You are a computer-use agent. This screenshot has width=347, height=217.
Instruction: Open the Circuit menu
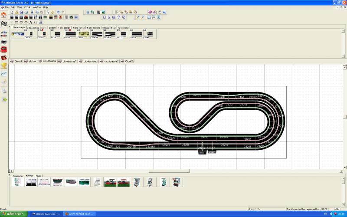pos(27,7)
